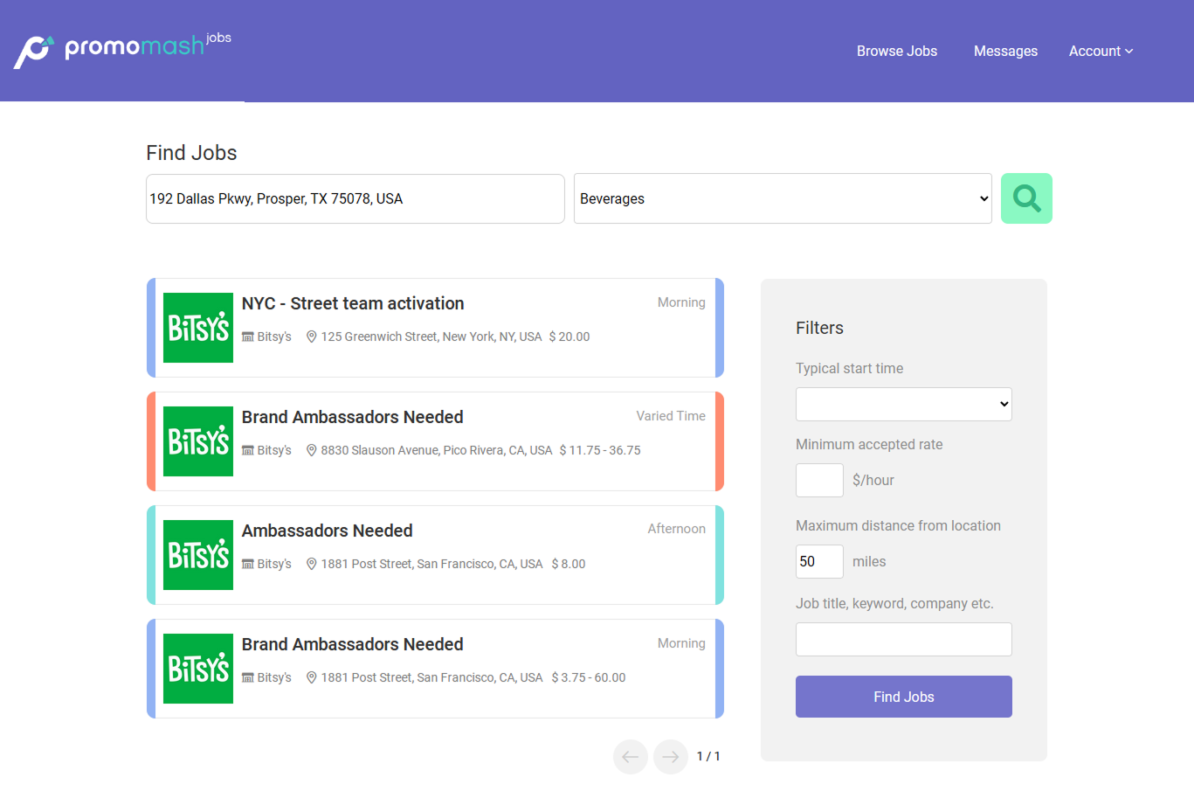Open NYC - Street team activation listing
This screenshot has width=1194, height=812.
point(353,303)
